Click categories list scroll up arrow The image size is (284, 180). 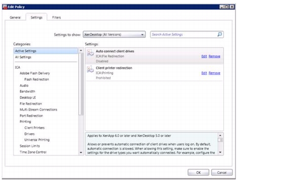pyautogui.click(x=81, y=51)
